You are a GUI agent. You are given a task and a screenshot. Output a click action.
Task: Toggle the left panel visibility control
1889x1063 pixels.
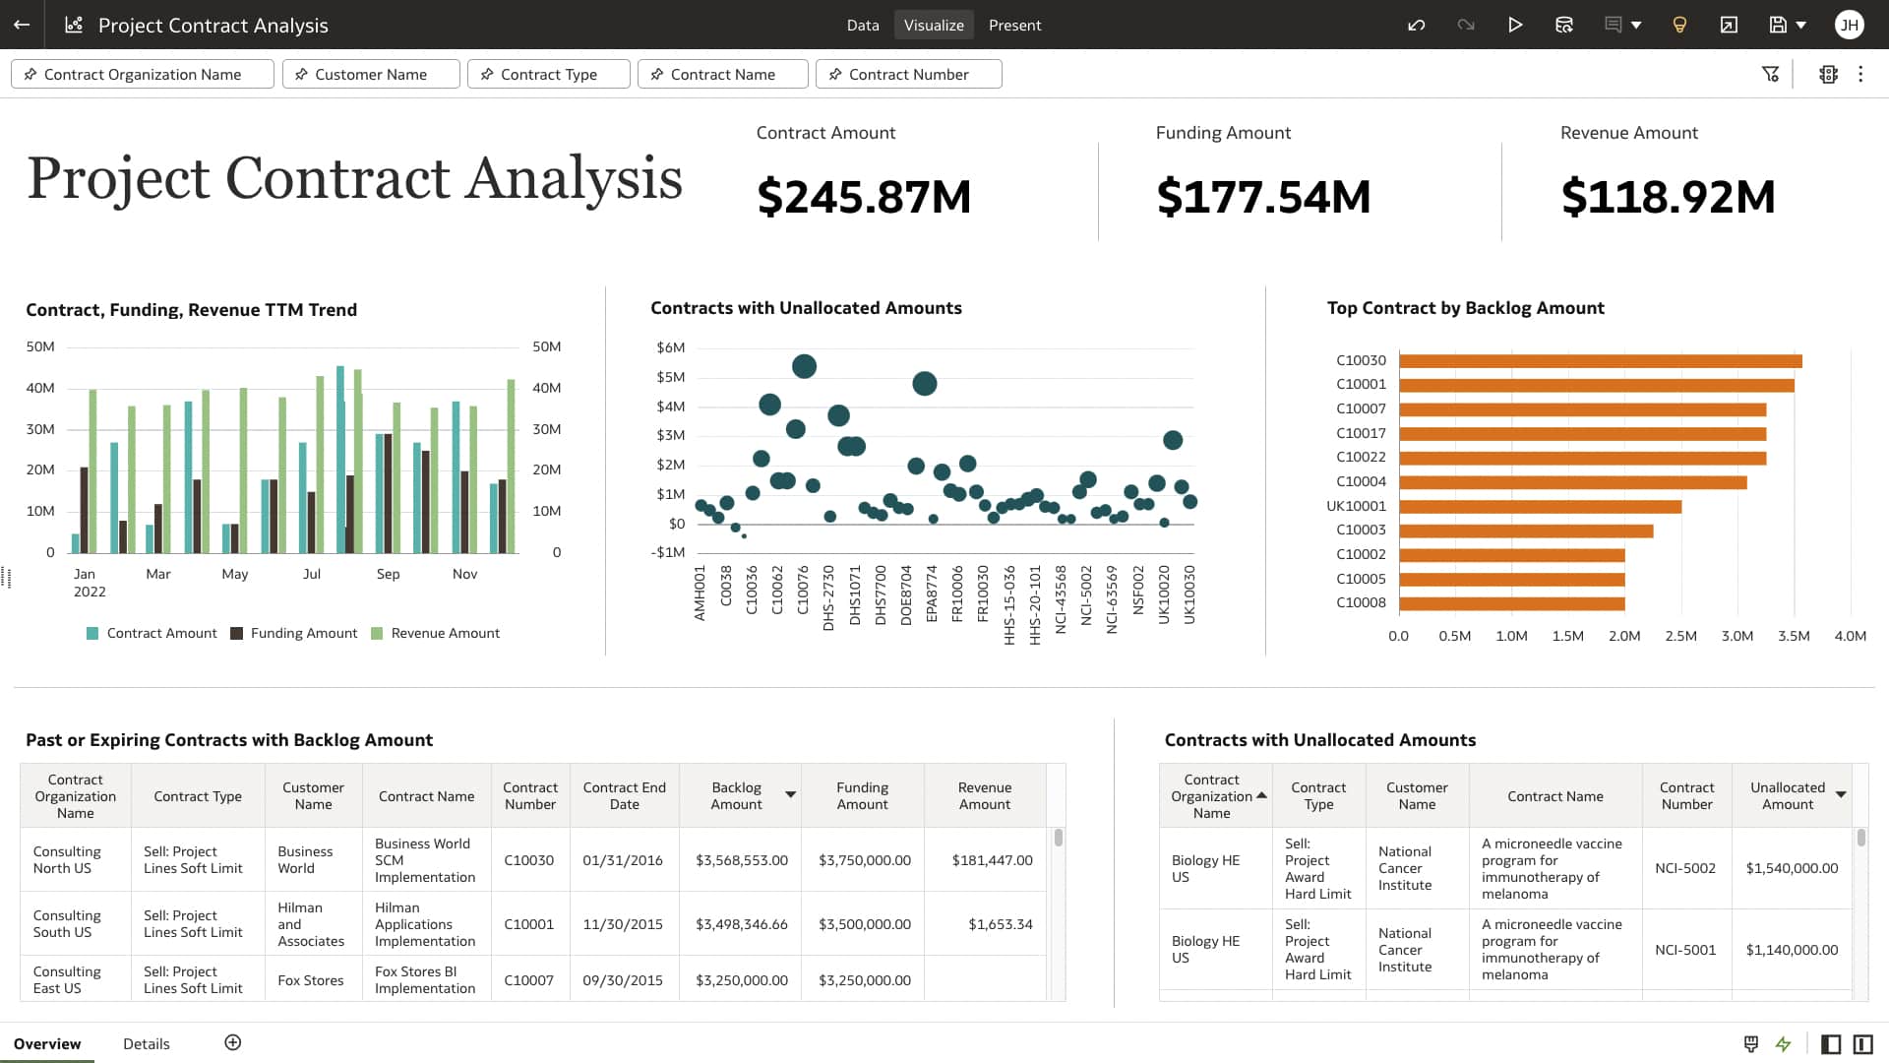point(1830,1043)
